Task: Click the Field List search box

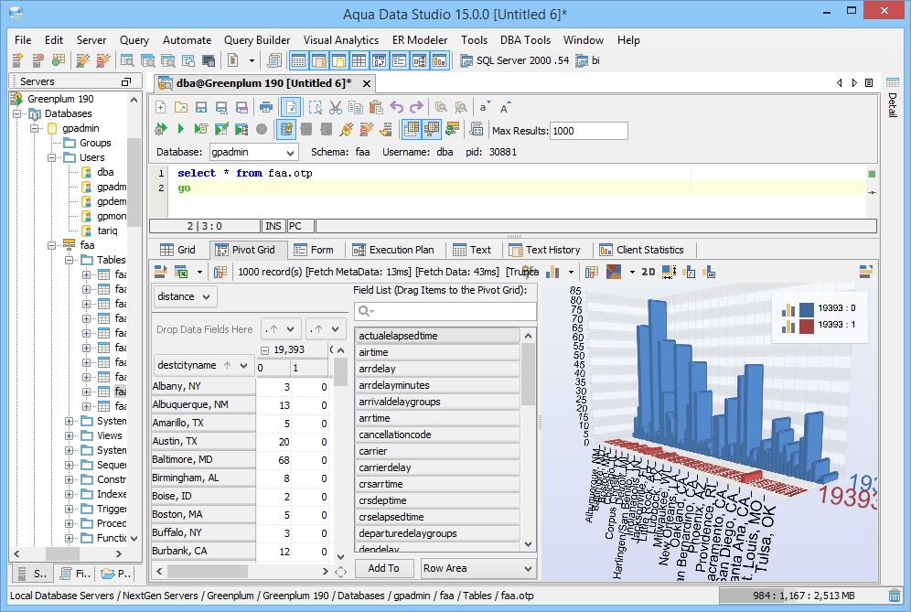Action: (445, 312)
